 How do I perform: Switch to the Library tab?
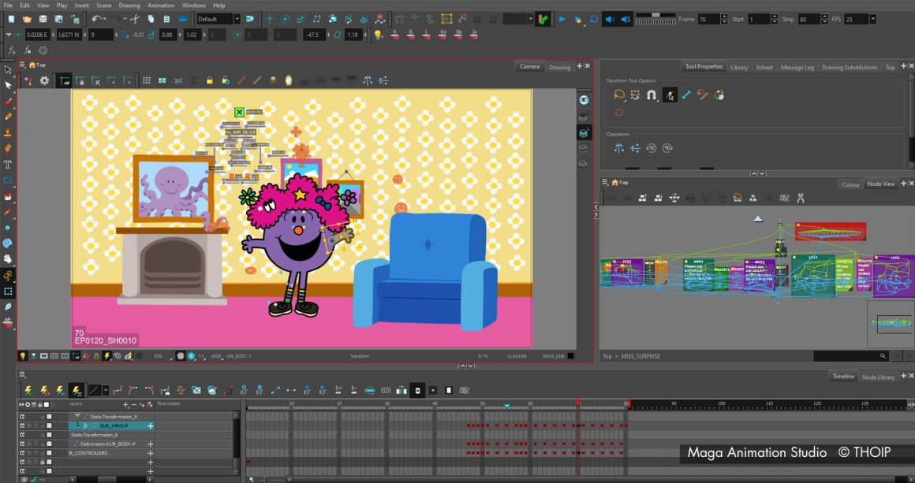739,67
